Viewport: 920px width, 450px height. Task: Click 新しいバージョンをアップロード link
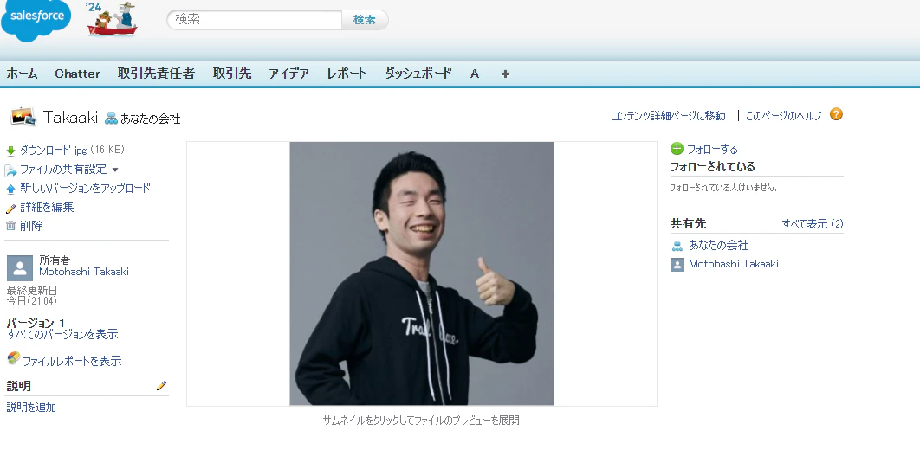pos(85,188)
